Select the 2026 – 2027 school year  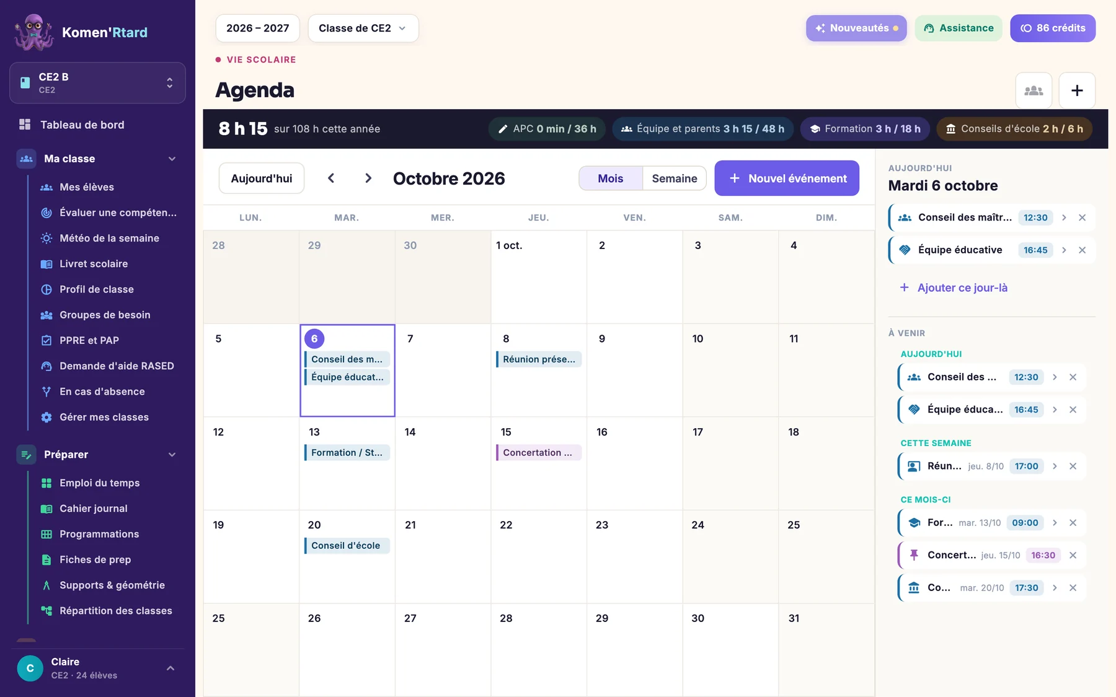tap(257, 28)
